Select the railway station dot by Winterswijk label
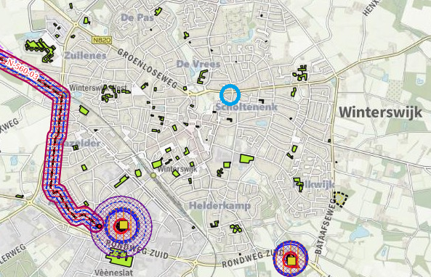 pos(153,175)
